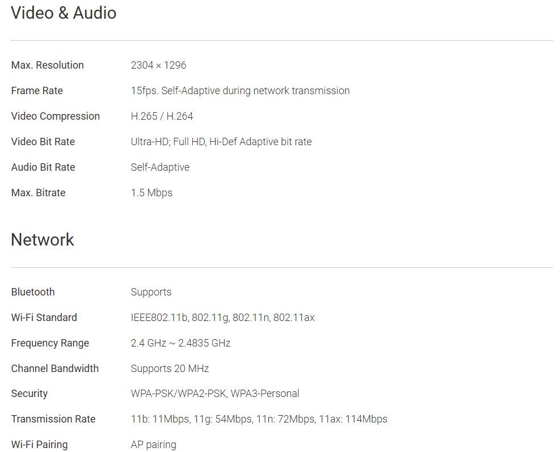Image resolution: width=560 pixels, height=452 pixels.
Task: Click the Frame Rate label
Action: click(37, 91)
